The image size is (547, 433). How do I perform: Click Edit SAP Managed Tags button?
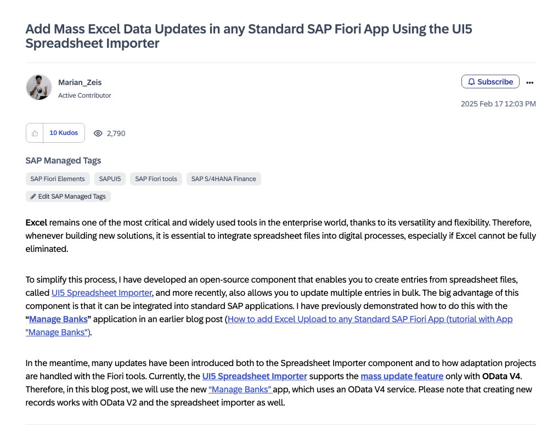coord(68,196)
